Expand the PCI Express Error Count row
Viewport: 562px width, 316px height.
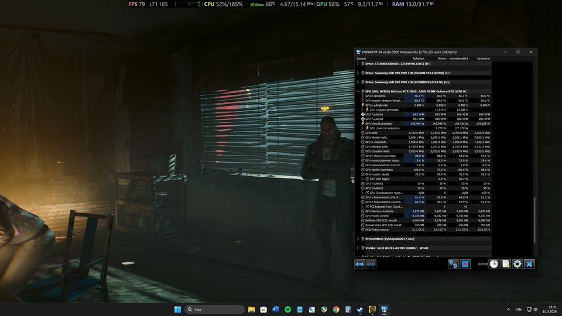362,207
